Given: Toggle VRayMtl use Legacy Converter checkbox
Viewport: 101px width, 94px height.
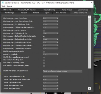Looking at the screenshot, I should 44,52.
